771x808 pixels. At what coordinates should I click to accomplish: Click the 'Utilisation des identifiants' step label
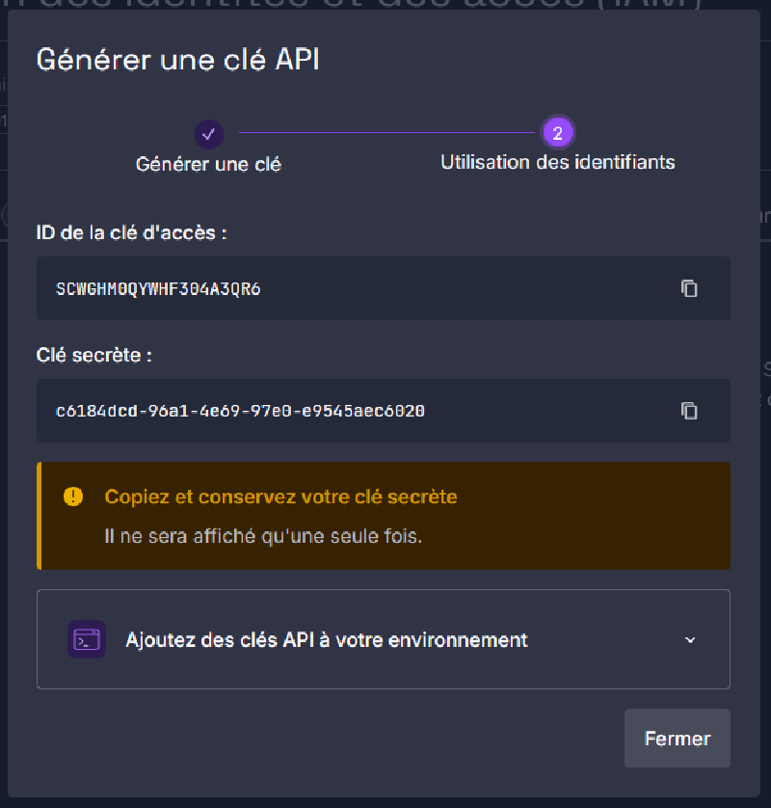pos(558,162)
